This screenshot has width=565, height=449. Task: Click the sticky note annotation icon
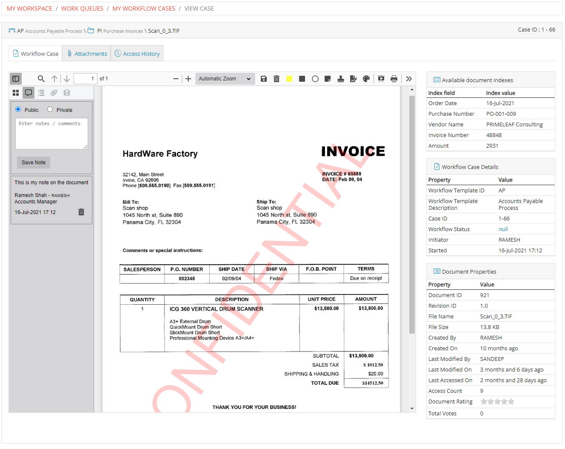328,78
